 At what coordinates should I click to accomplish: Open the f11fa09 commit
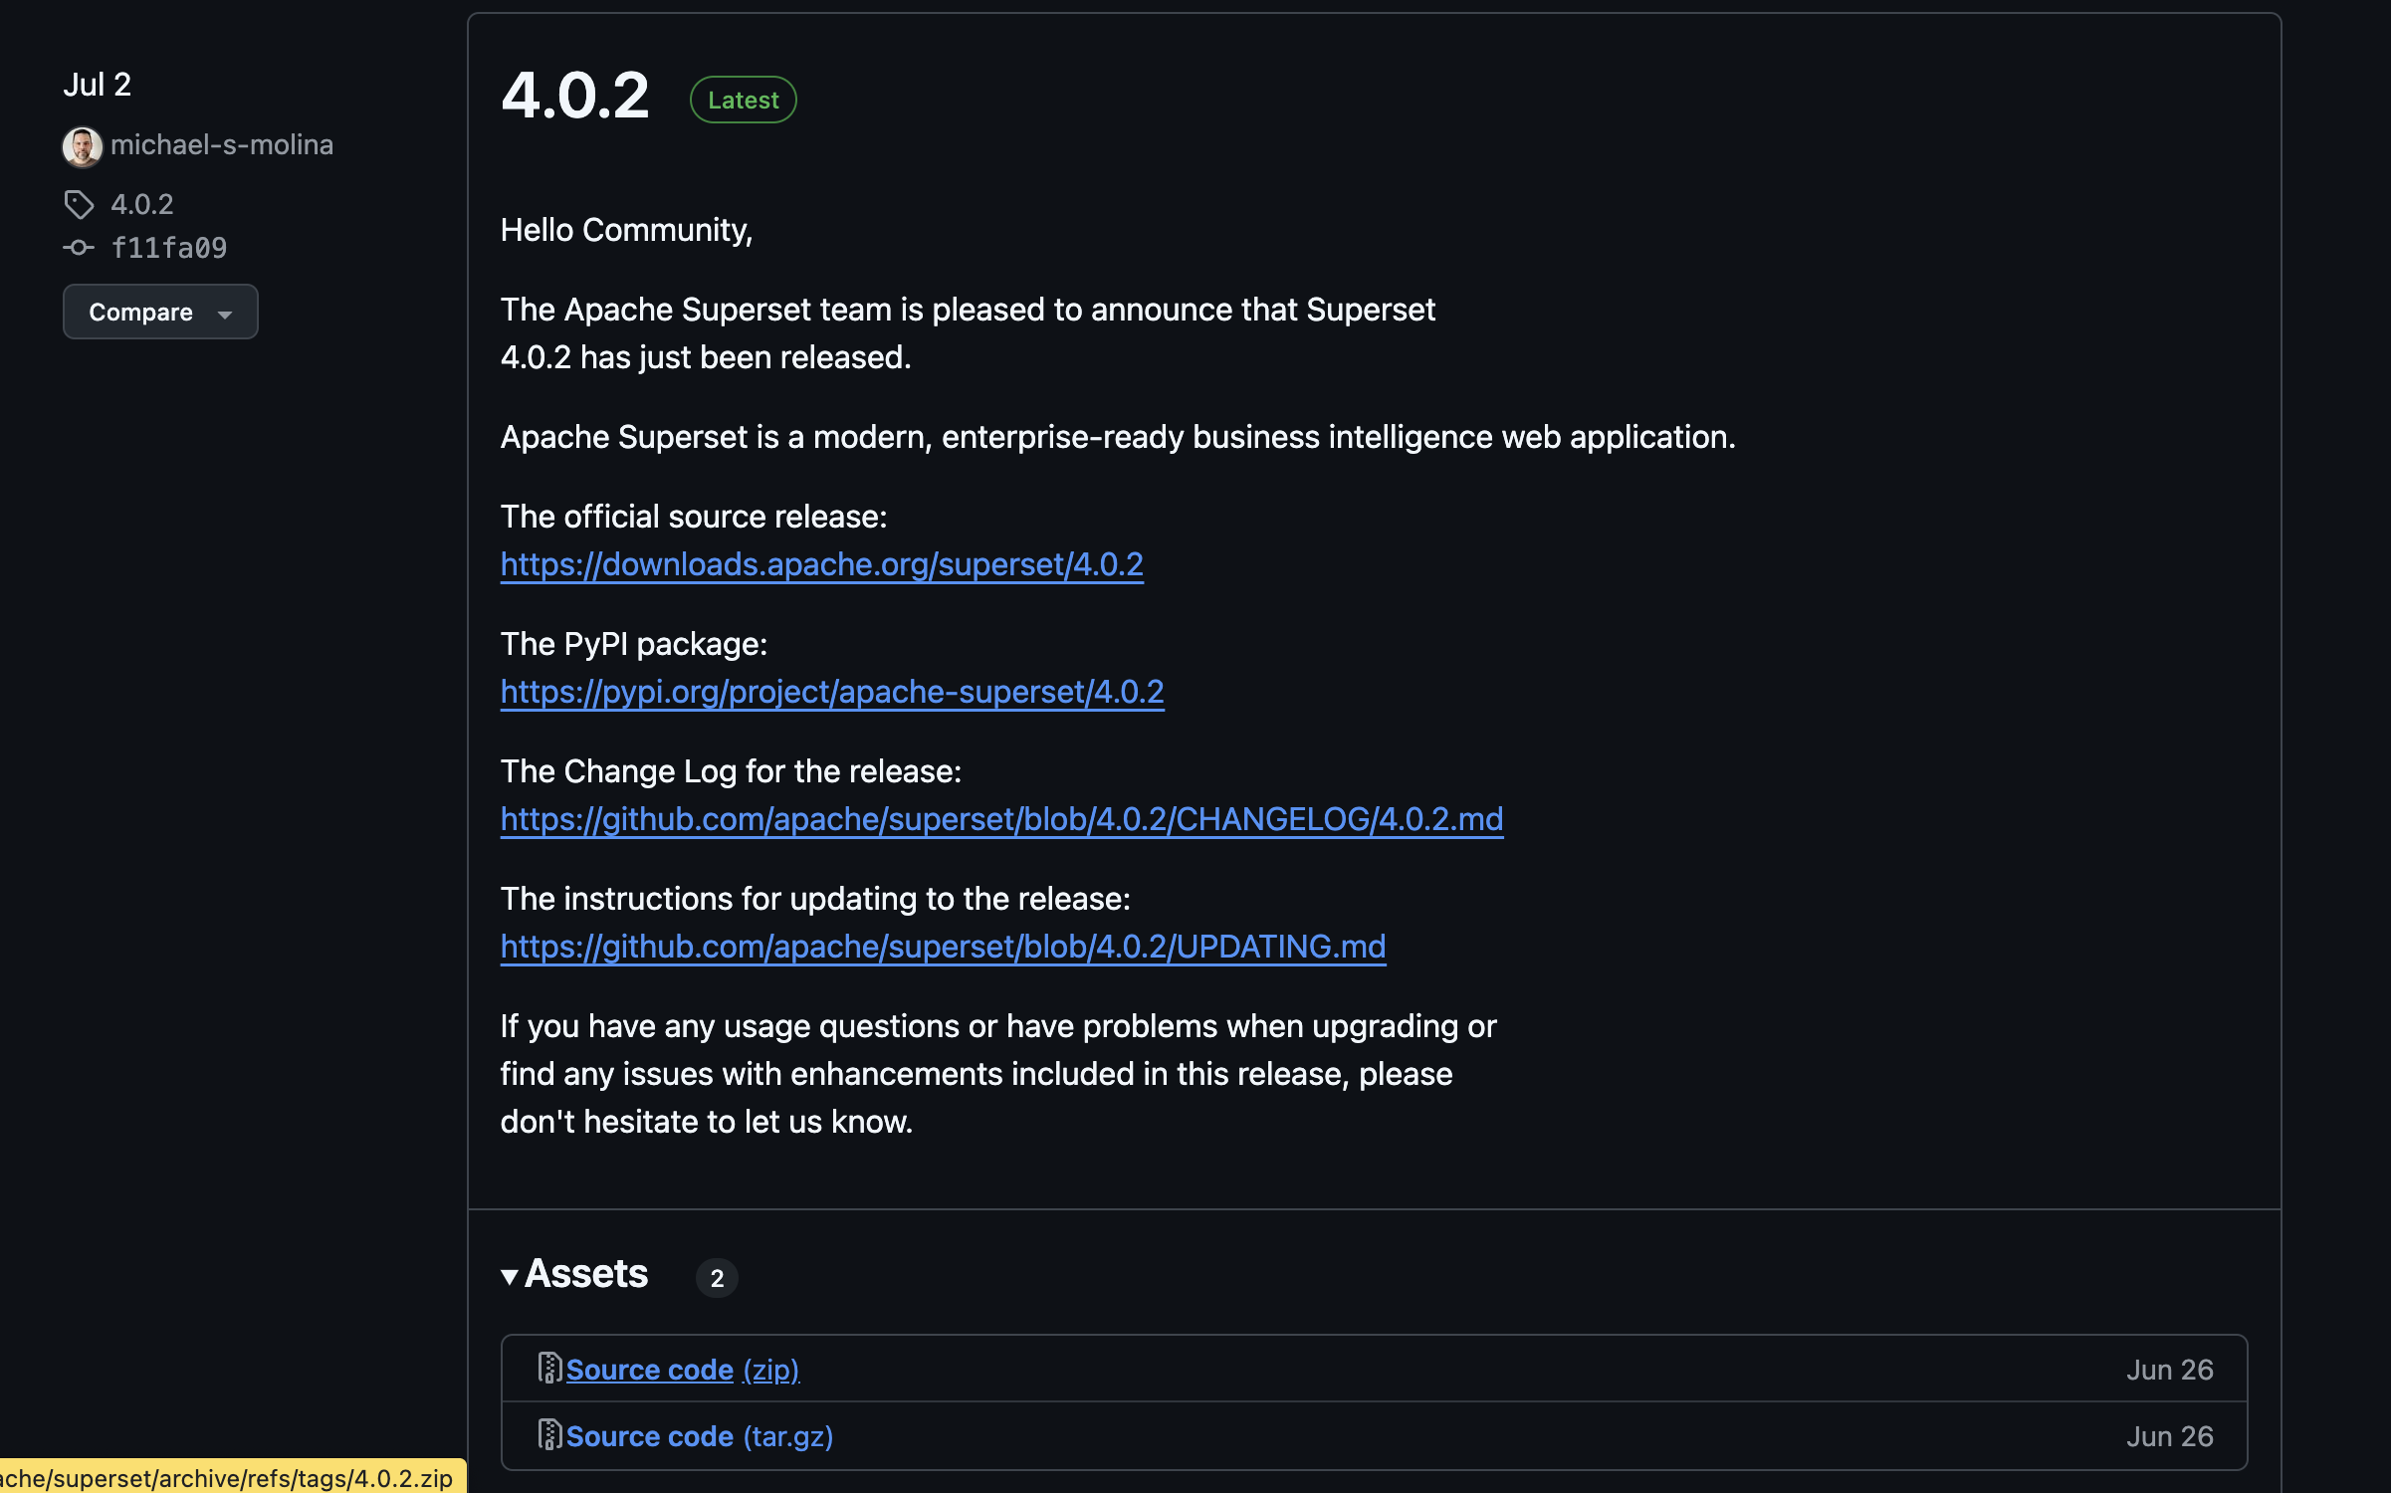169,248
